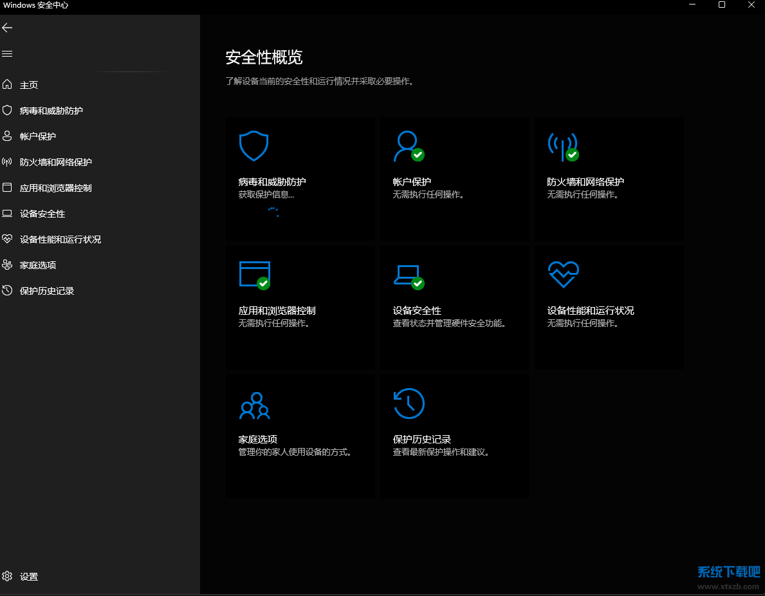
Task: Click the back arrow at top left
Action: (7, 27)
